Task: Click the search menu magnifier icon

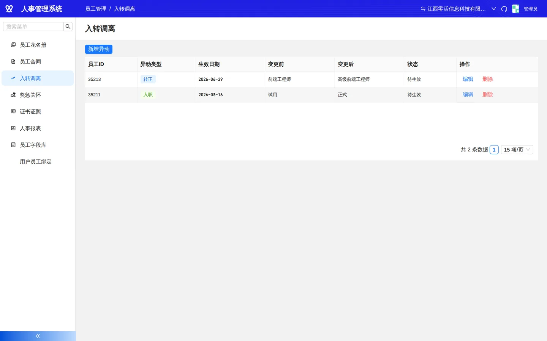Action: [x=68, y=27]
